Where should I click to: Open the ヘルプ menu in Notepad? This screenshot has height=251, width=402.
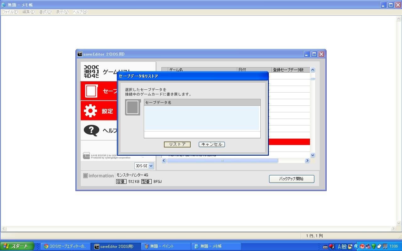pos(80,12)
